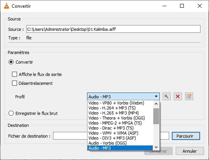The image size is (209, 160).
Task: Choose Video - WMV + WMA (ASF) profile
Action: (x=120, y=133)
